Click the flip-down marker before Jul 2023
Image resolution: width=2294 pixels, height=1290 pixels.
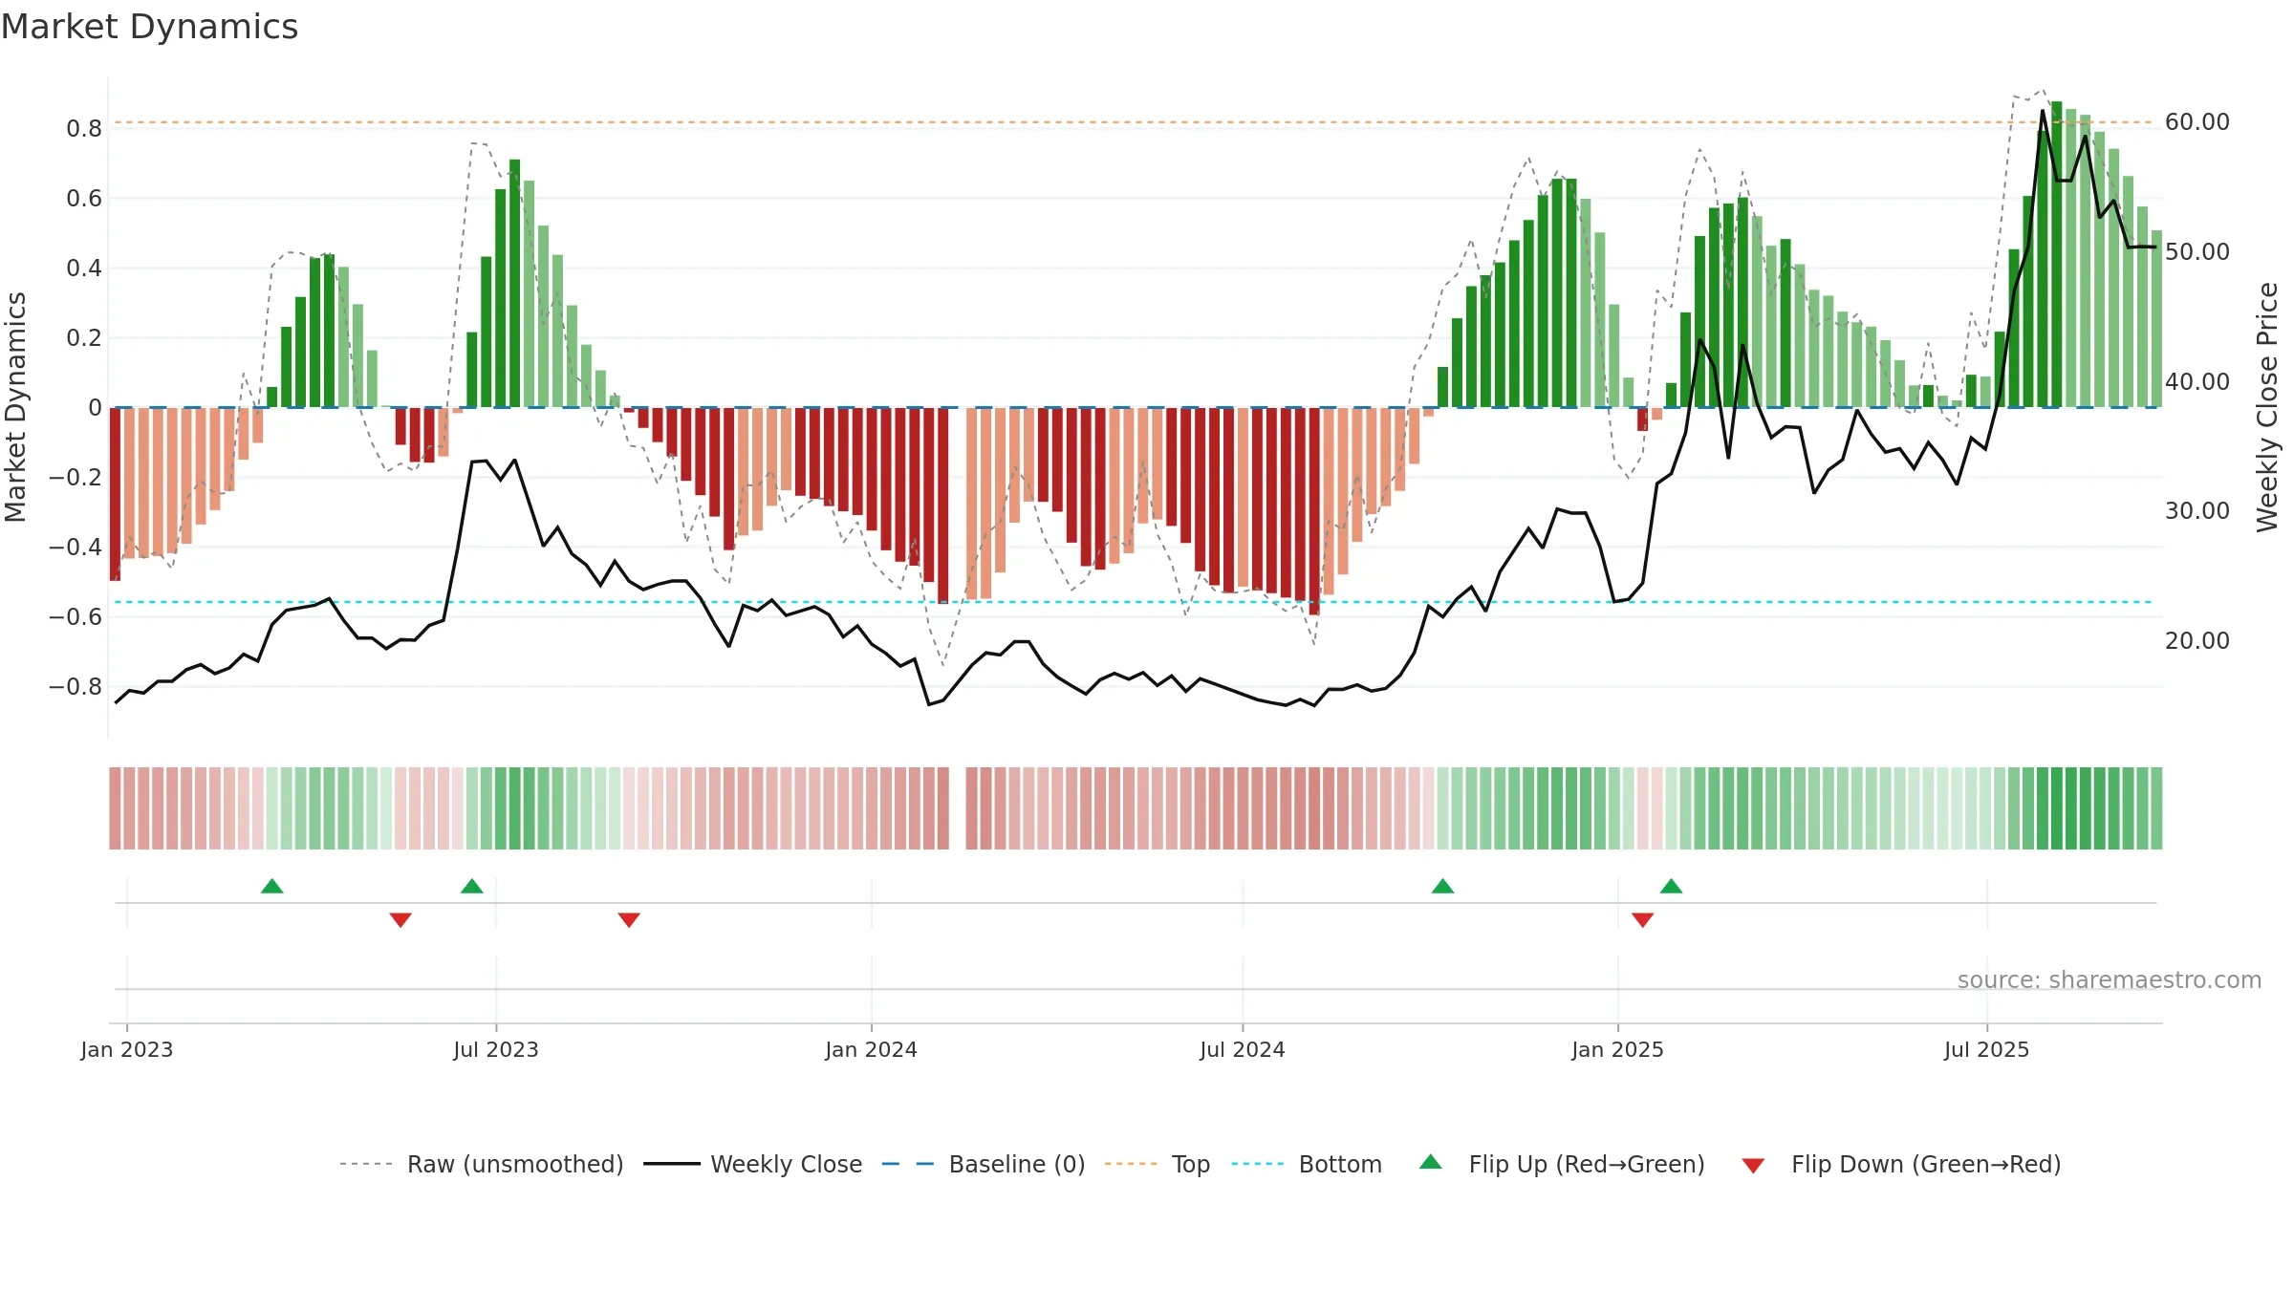point(400,920)
